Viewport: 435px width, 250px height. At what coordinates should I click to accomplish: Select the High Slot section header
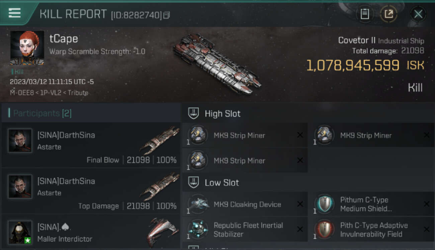(x=223, y=114)
